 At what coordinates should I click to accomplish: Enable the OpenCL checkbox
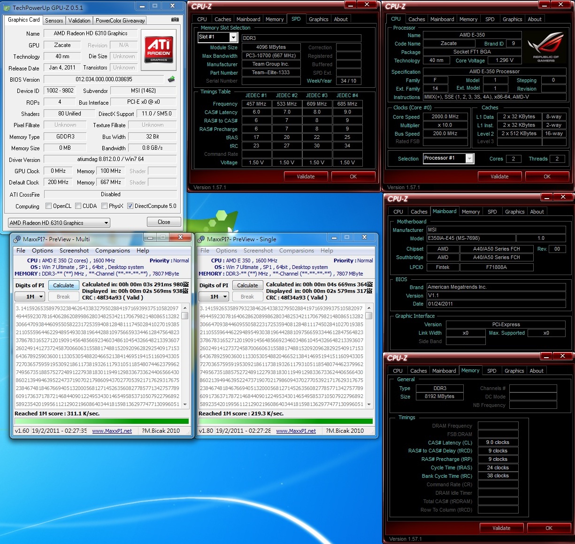48,206
